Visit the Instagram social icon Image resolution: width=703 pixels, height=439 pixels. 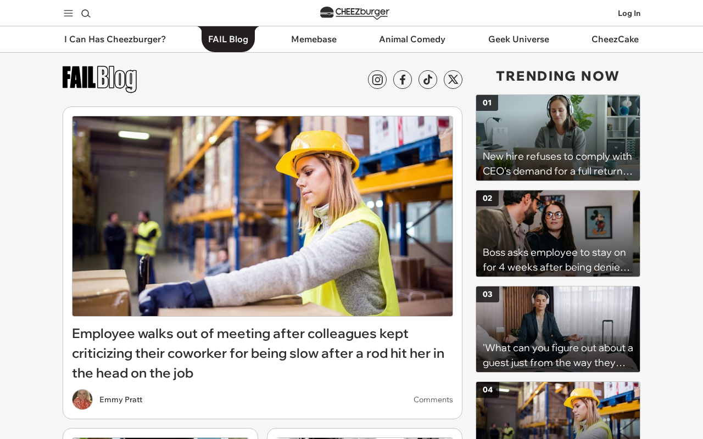[x=377, y=80]
